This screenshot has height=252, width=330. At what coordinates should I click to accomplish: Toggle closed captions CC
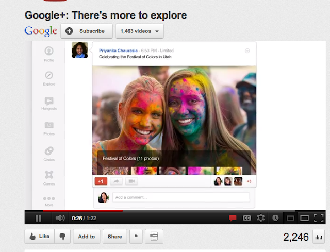point(246,218)
